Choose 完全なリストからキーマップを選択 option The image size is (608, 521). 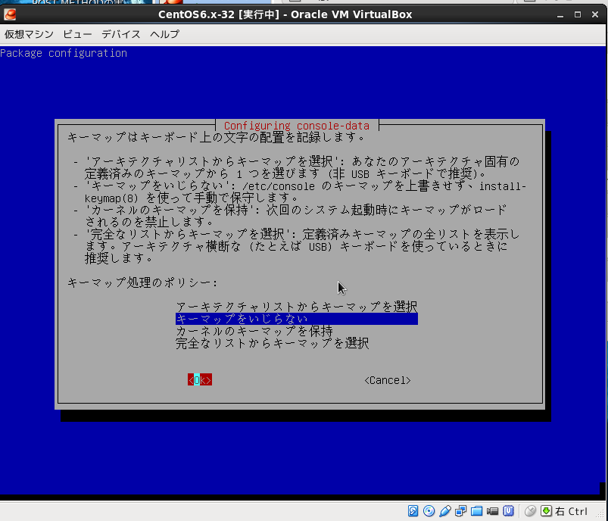[273, 343]
